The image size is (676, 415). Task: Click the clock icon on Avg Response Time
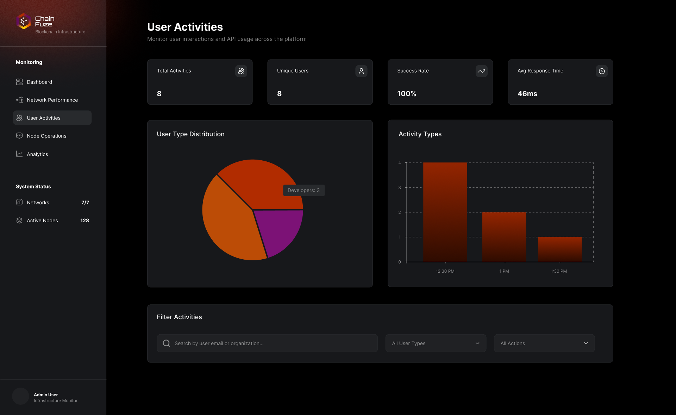[x=602, y=71]
